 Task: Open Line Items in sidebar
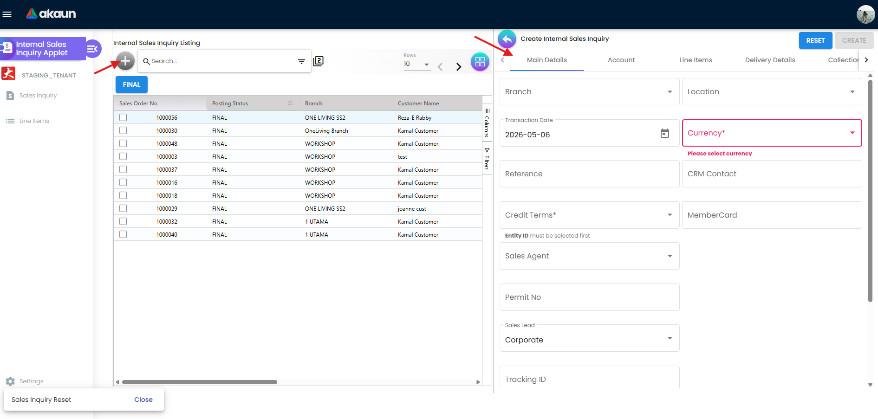[x=34, y=121]
